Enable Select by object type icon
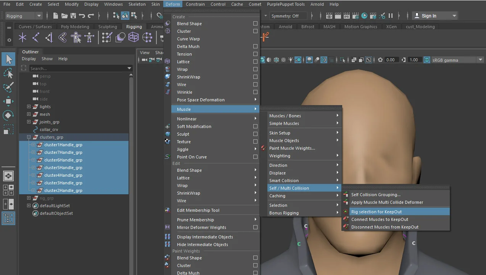Viewport: 486px width, 275px height. [125, 16]
